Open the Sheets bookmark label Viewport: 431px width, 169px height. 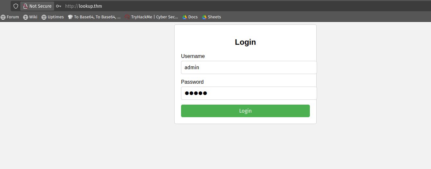point(214,17)
